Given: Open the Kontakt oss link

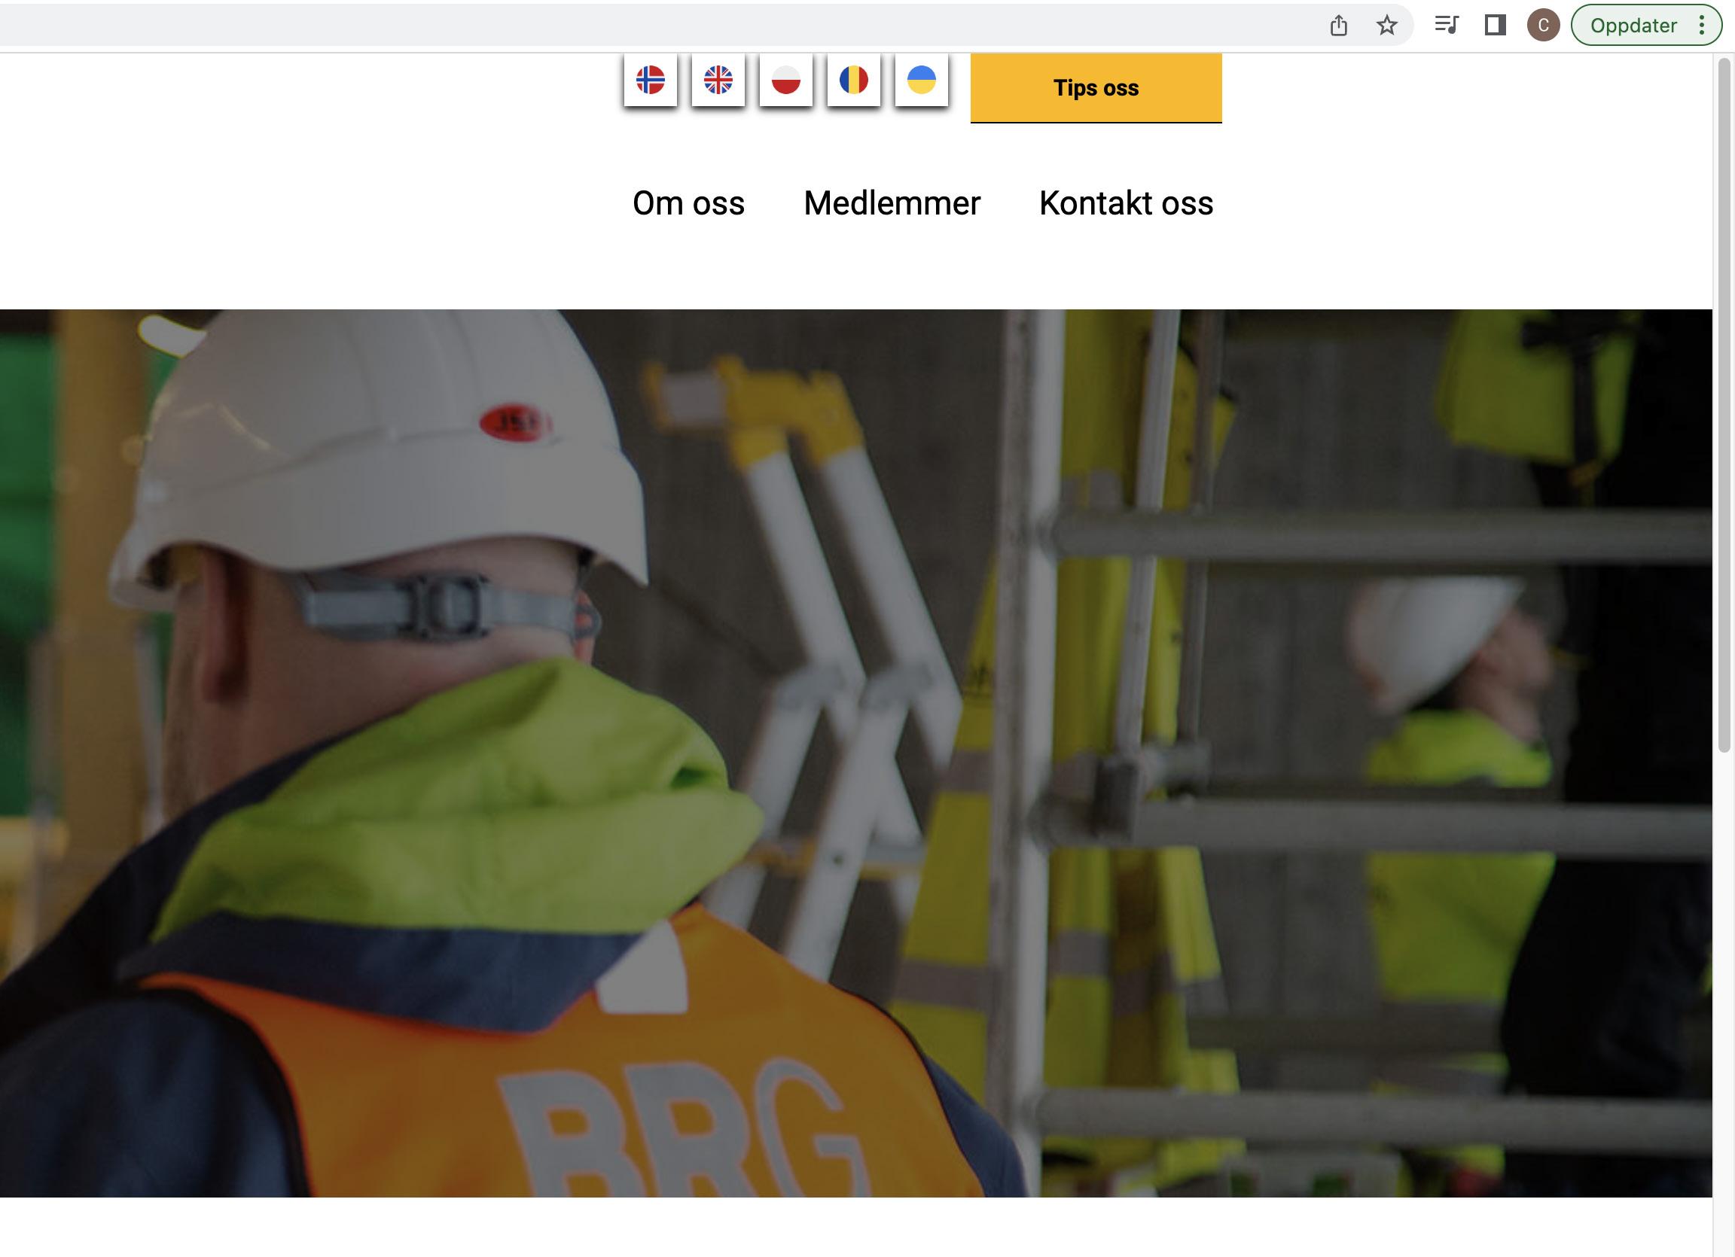Looking at the screenshot, I should (1125, 203).
